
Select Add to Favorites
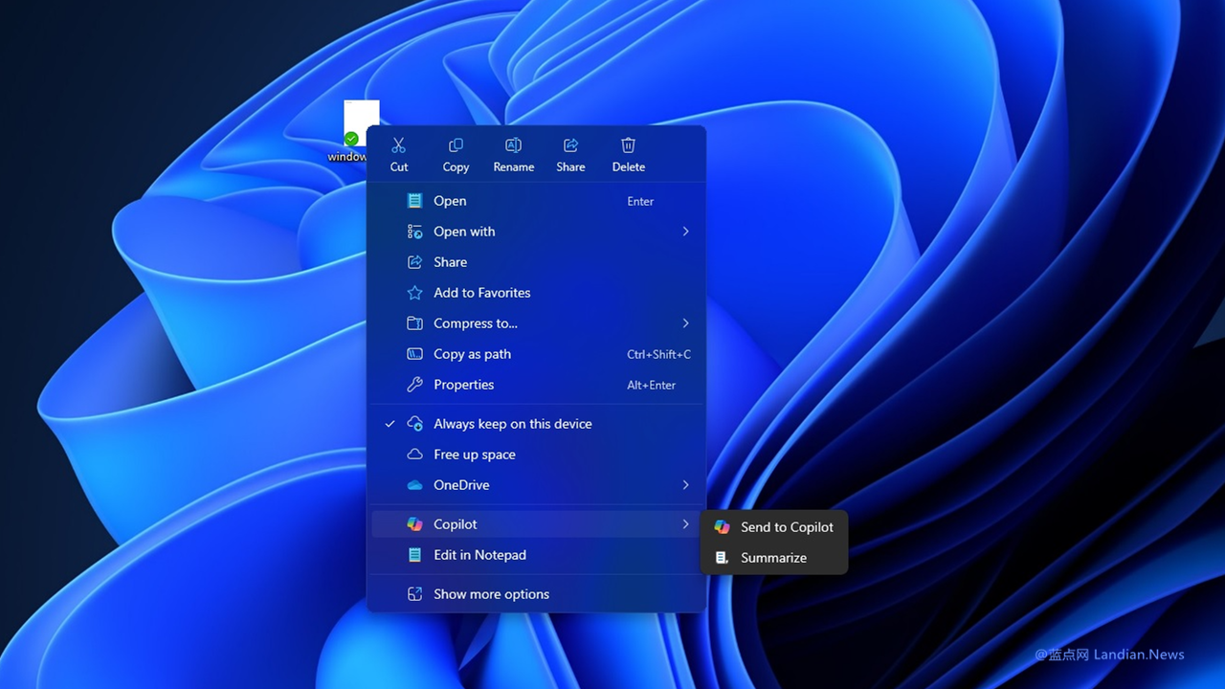[x=536, y=293]
